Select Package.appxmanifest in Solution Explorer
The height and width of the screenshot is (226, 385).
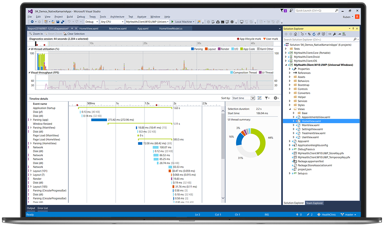click(311, 161)
